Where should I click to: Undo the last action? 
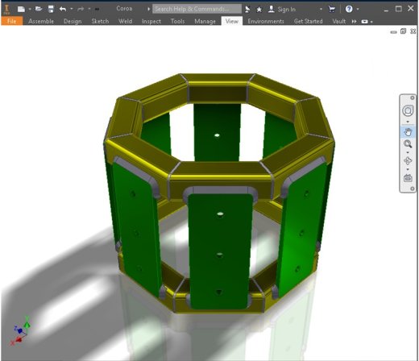(x=63, y=9)
